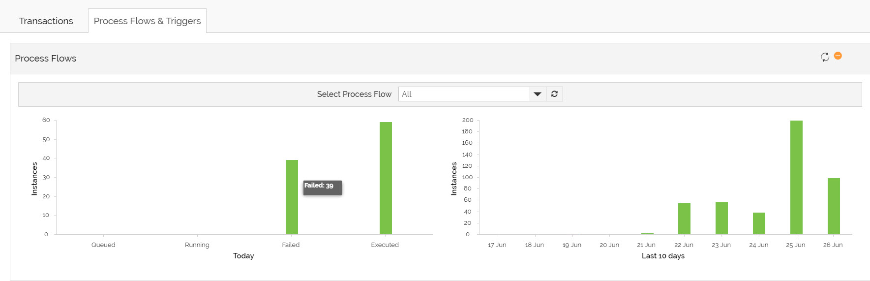Click the 24 Jun bar
This screenshot has width=870, height=281.
tap(759, 223)
